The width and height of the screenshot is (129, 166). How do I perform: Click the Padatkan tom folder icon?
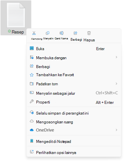32,84
